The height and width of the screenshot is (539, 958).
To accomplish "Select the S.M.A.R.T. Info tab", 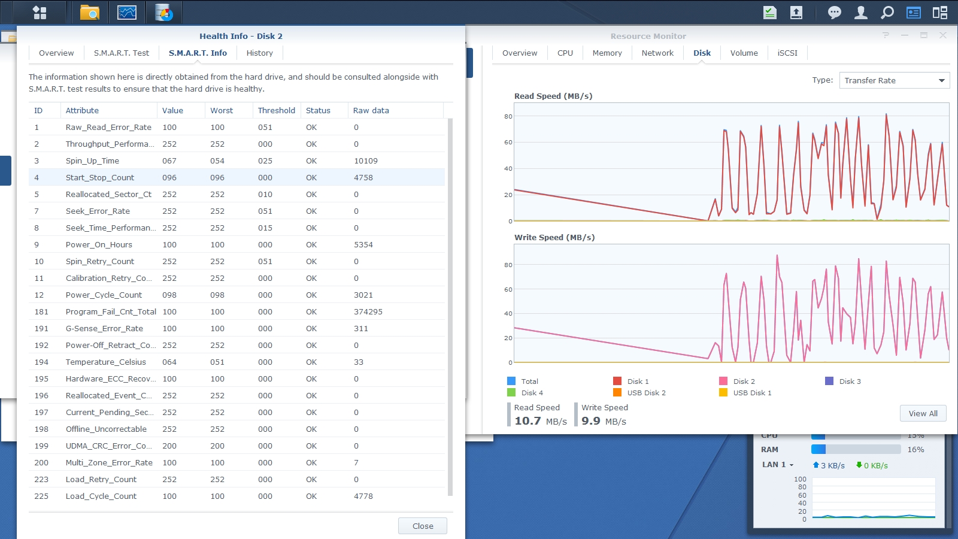I will coord(198,53).
